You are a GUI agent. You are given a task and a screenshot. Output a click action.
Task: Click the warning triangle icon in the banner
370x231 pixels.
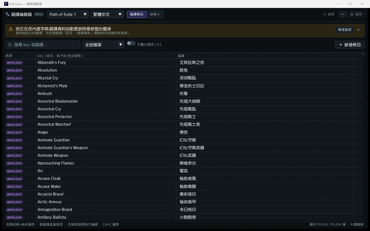(11, 29)
